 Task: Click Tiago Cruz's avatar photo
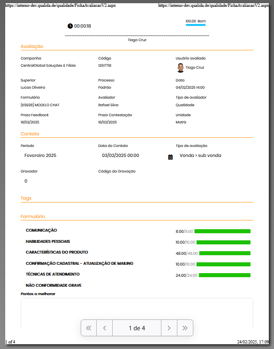click(x=181, y=67)
